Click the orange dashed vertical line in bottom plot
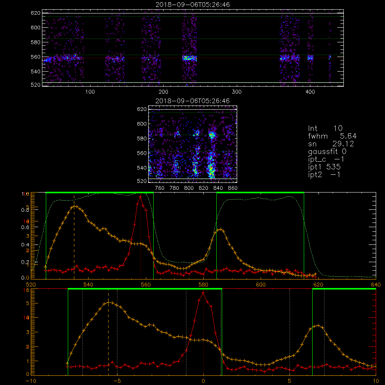This screenshot has height=385, width=385. [x=108, y=333]
